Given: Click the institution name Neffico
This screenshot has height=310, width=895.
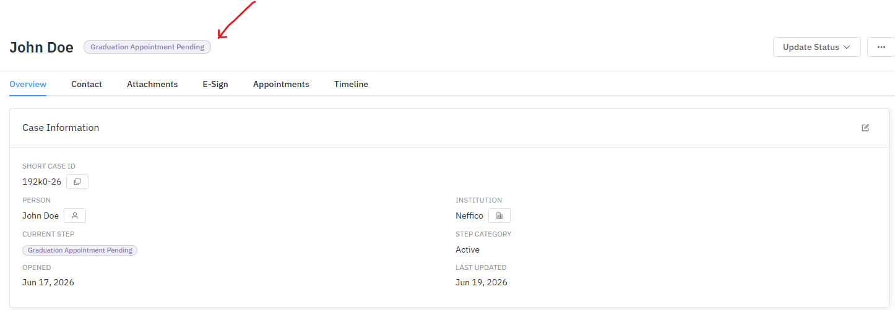Looking at the screenshot, I should (469, 216).
